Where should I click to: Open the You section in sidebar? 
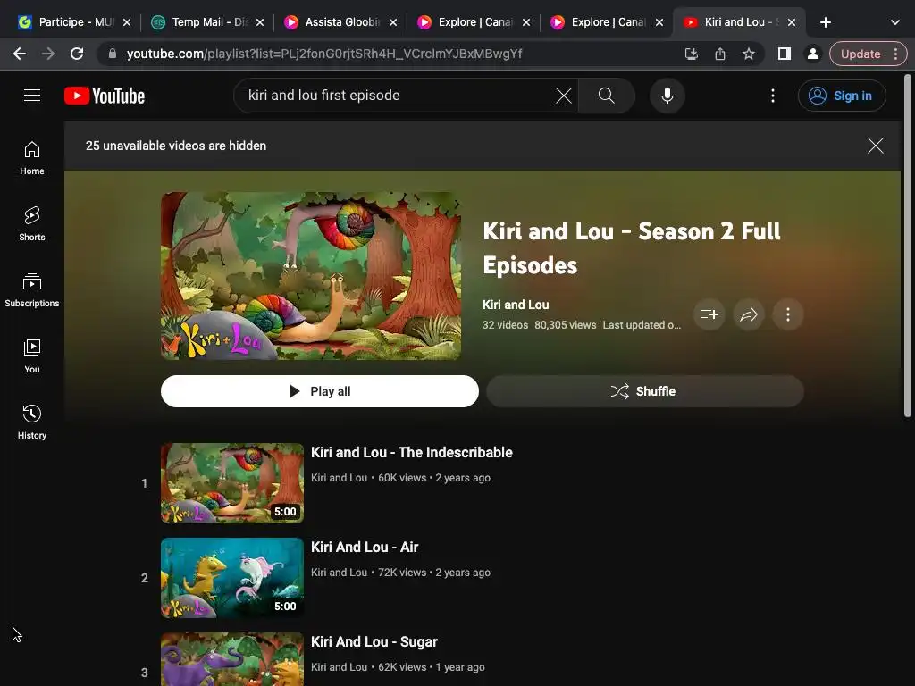(32, 356)
